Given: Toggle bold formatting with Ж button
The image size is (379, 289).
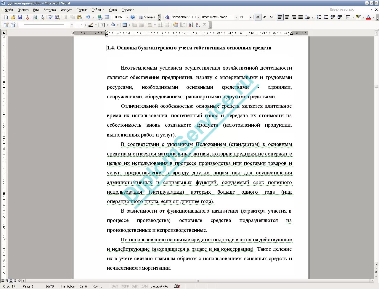Looking at the screenshot, I should [x=258, y=17].
